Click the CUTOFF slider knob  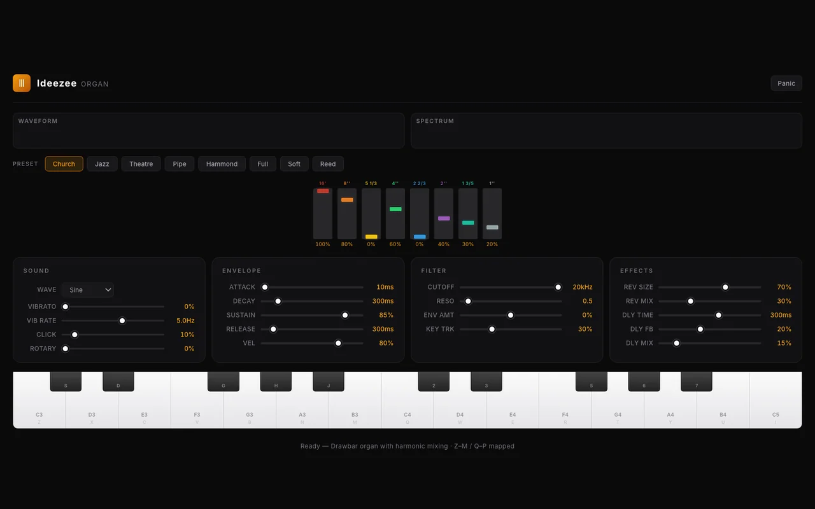click(x=558, y=287)
